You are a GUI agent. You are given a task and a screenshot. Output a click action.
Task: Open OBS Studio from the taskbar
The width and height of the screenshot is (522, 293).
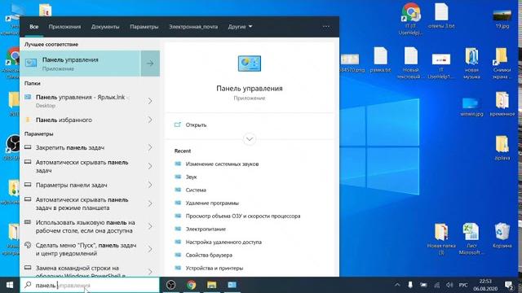click(x=170, y=285)
